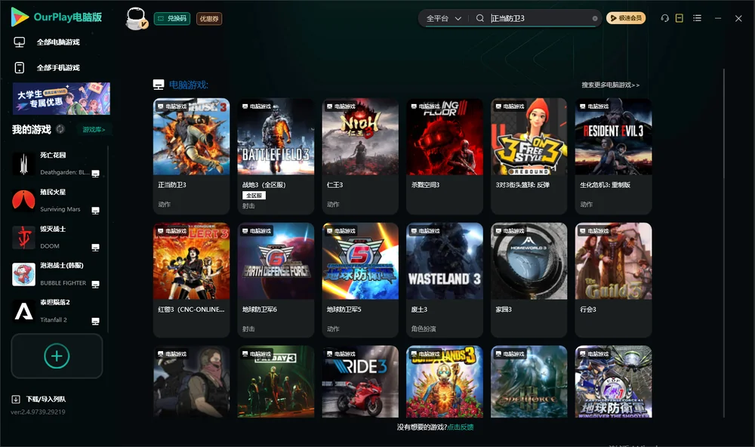755x447 pixels.
Task: Open the 大学生专属优惠 promo banner
Action: 61,99
